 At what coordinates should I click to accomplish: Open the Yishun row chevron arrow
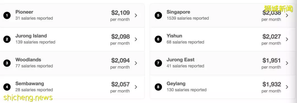pos(287,39)
